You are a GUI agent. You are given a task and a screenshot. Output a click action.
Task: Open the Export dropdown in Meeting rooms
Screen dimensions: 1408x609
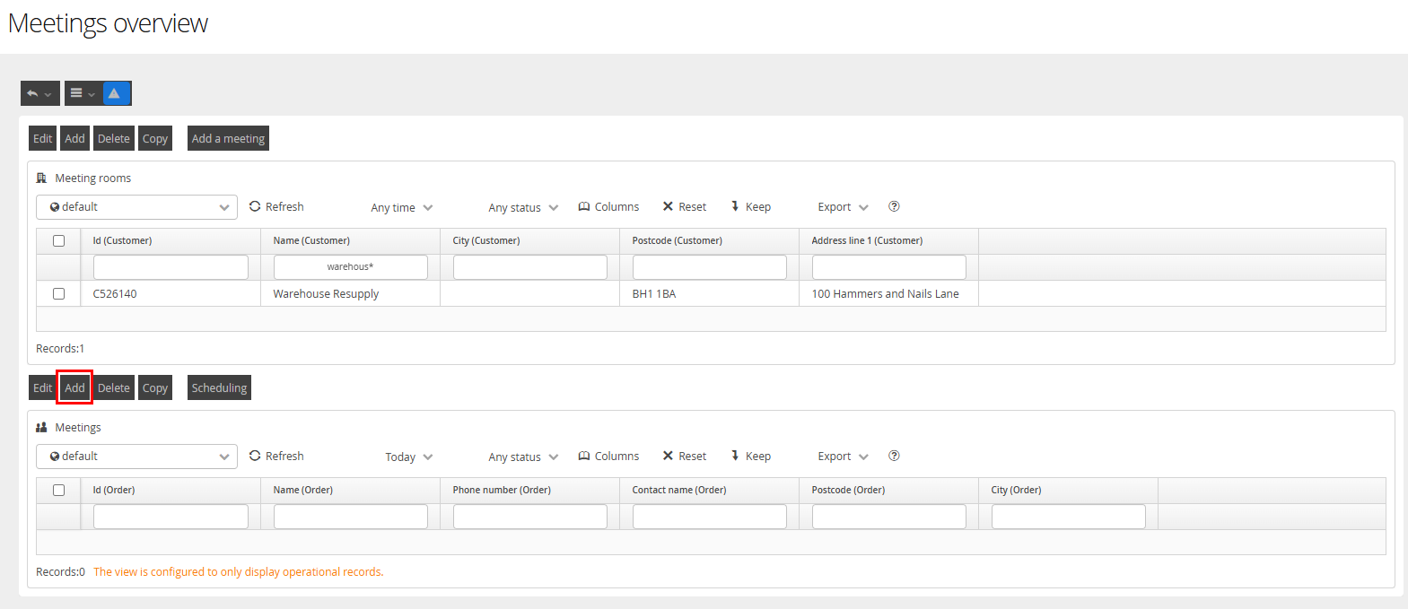[x=843, y=207]
